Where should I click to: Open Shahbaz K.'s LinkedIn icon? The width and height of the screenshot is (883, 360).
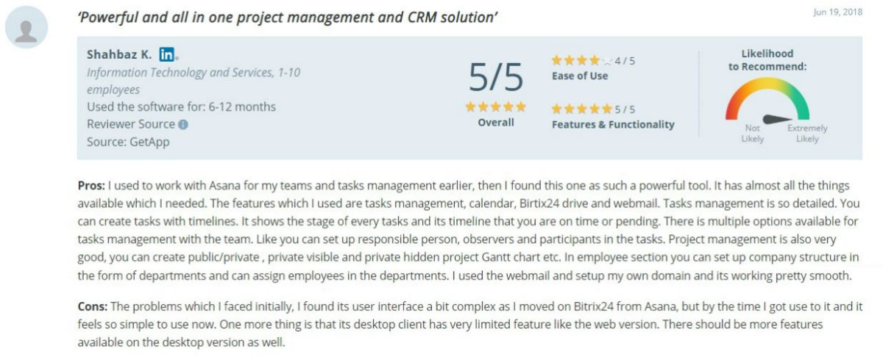point(167,54)
